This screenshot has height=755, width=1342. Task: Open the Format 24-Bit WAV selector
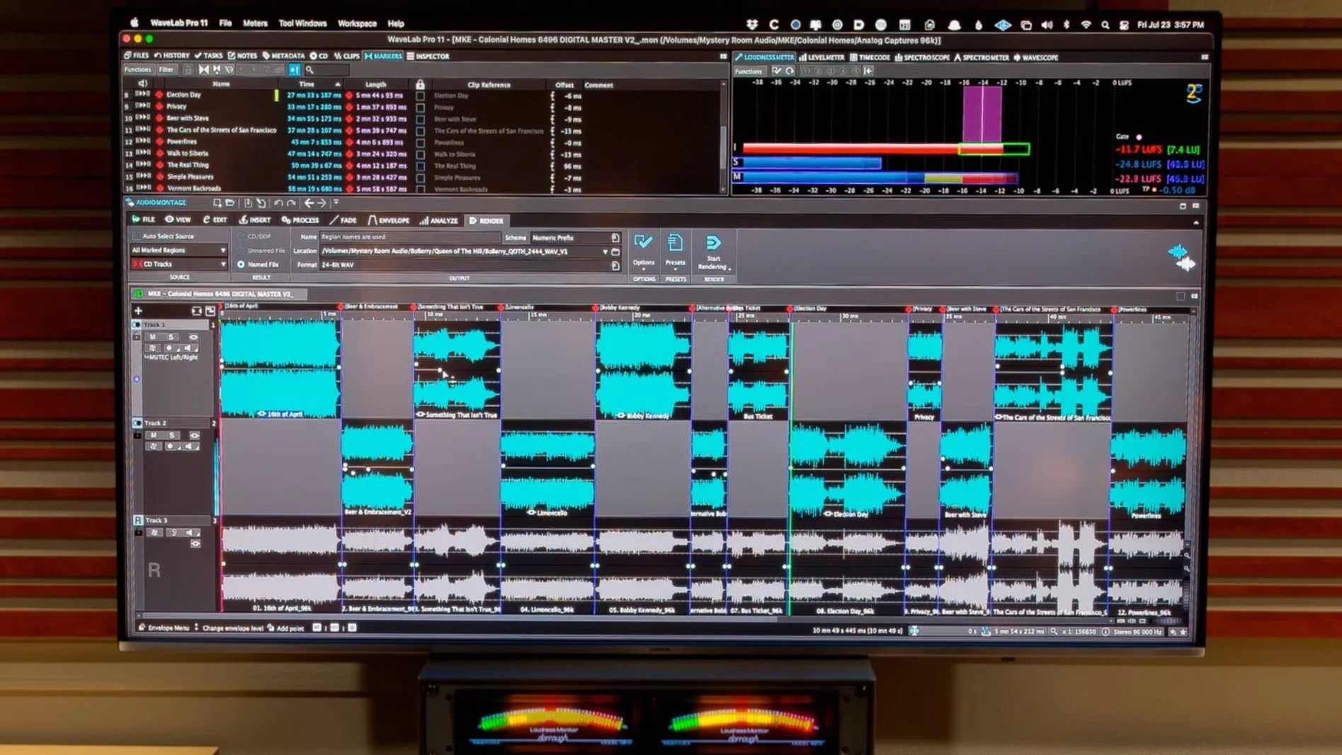tap(470, 265)
